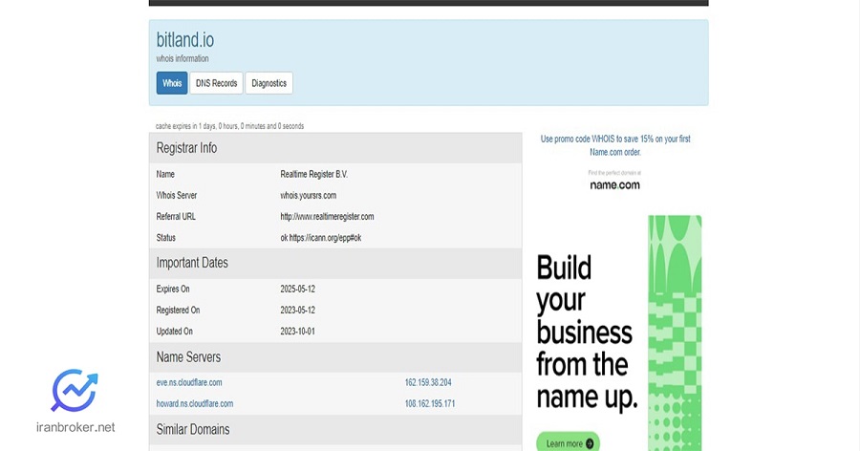Click the bitland.io domain heading
Image resolution: width=860 pixels, height=451 pixels.
pyautogui.click(x=185, y=39)
